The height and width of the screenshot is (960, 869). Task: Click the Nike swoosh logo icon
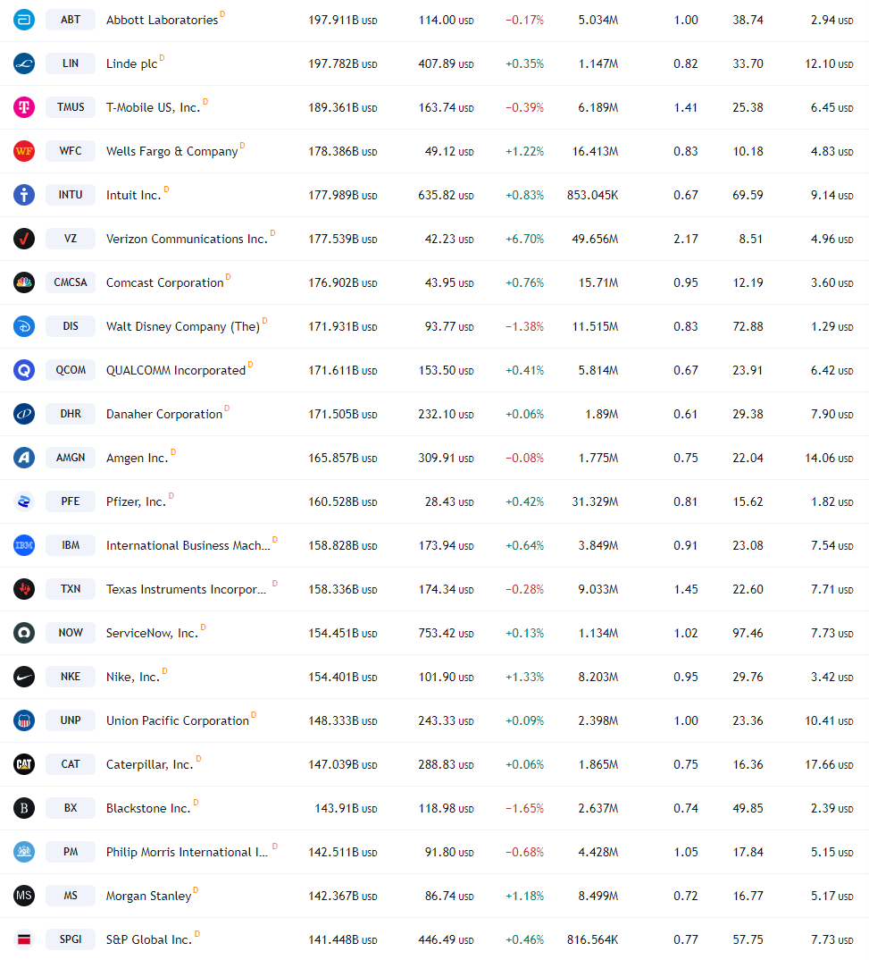(24, 676)
